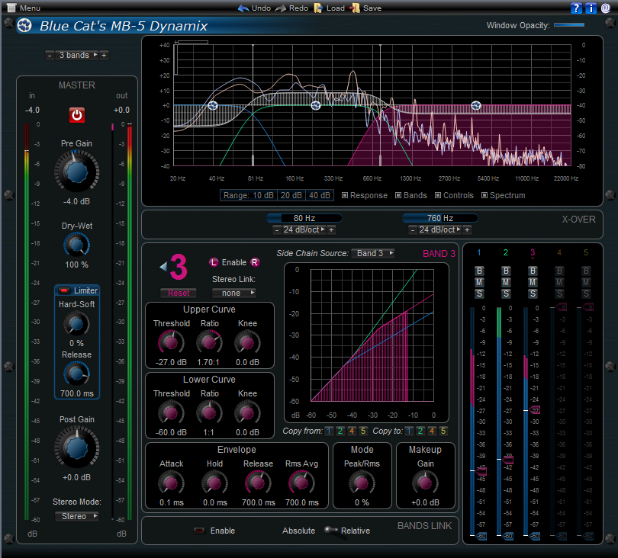Click the 80 Hz crossover frequency slider
Viewport: 618px width, 558px height.
pyautogui.click(x=304, y=218)
